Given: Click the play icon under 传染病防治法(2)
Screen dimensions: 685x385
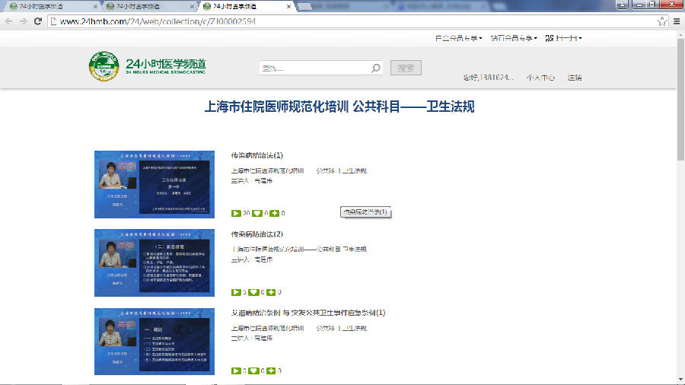Looking at the screenshot, I should click(236, 292).
